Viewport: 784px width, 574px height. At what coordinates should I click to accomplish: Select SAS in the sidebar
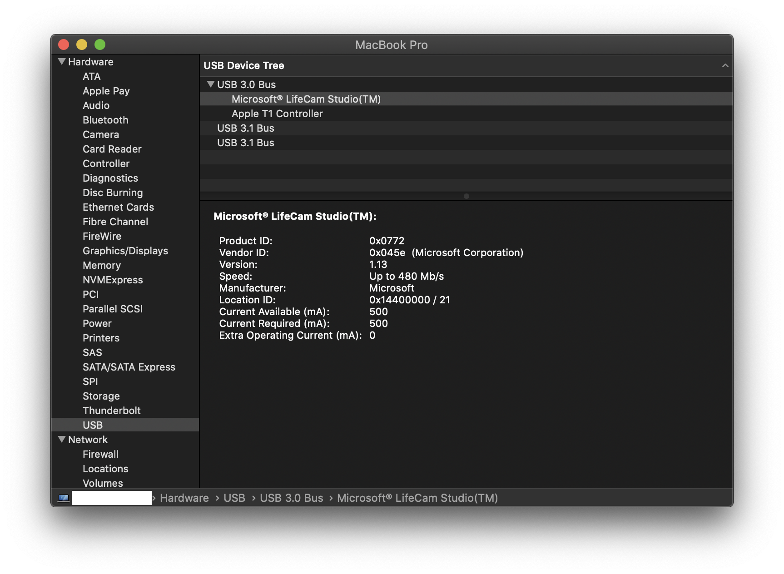[x=92, y=352]
